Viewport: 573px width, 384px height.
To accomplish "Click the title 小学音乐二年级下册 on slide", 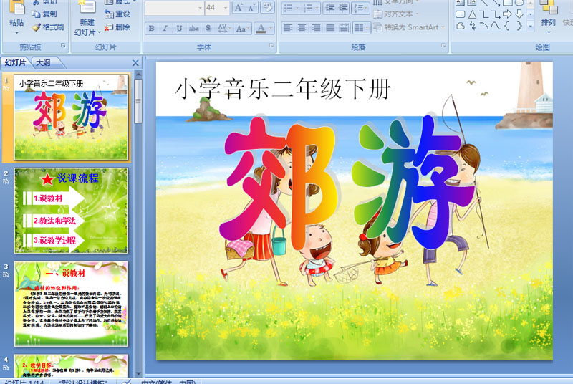I will point(283,89).
